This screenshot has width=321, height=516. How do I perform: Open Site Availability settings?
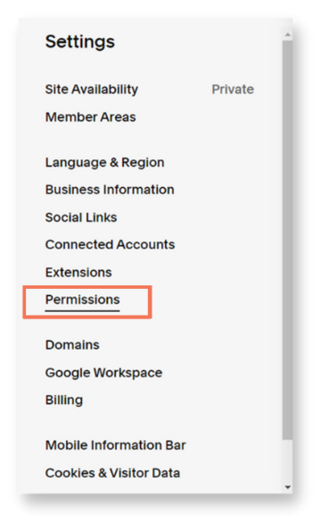[92, 89]
